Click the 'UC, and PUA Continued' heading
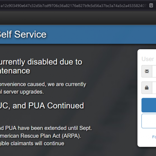The height and width of the screenshot is (156, 156). [x=42, y=106]
